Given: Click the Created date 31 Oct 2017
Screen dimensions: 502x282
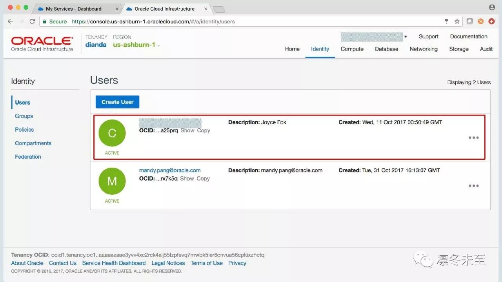Looking at the screenshot, I should 389,170.
